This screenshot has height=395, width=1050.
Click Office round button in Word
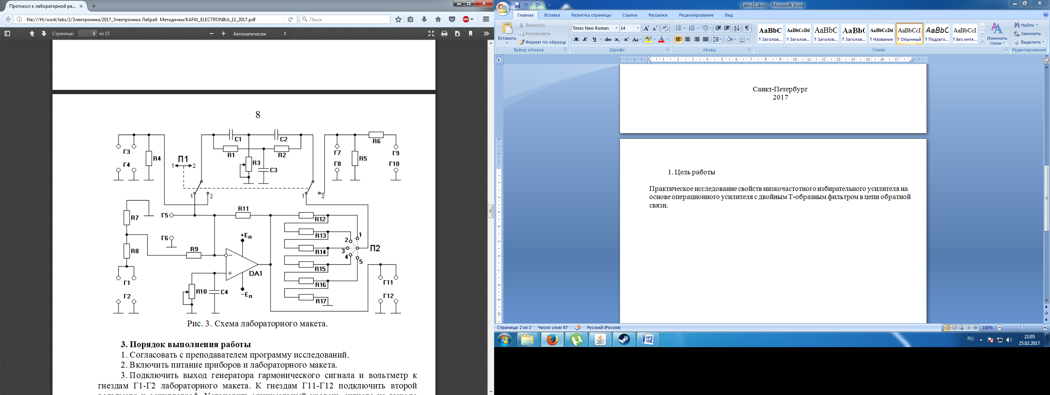503,8
